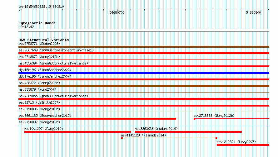278x157 pixels.
Task: Open the first gnomAD variant nsv4536394
Action: click(x=53, y=63)
